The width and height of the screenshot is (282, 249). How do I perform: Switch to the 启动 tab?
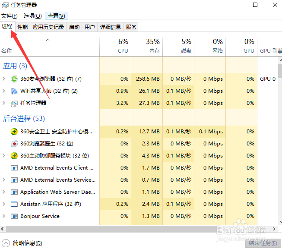[x=74, y=27]
